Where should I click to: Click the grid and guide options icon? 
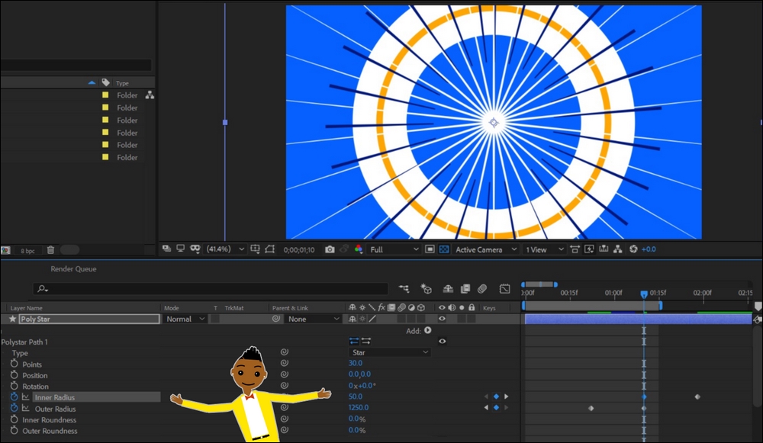point(255,249)
